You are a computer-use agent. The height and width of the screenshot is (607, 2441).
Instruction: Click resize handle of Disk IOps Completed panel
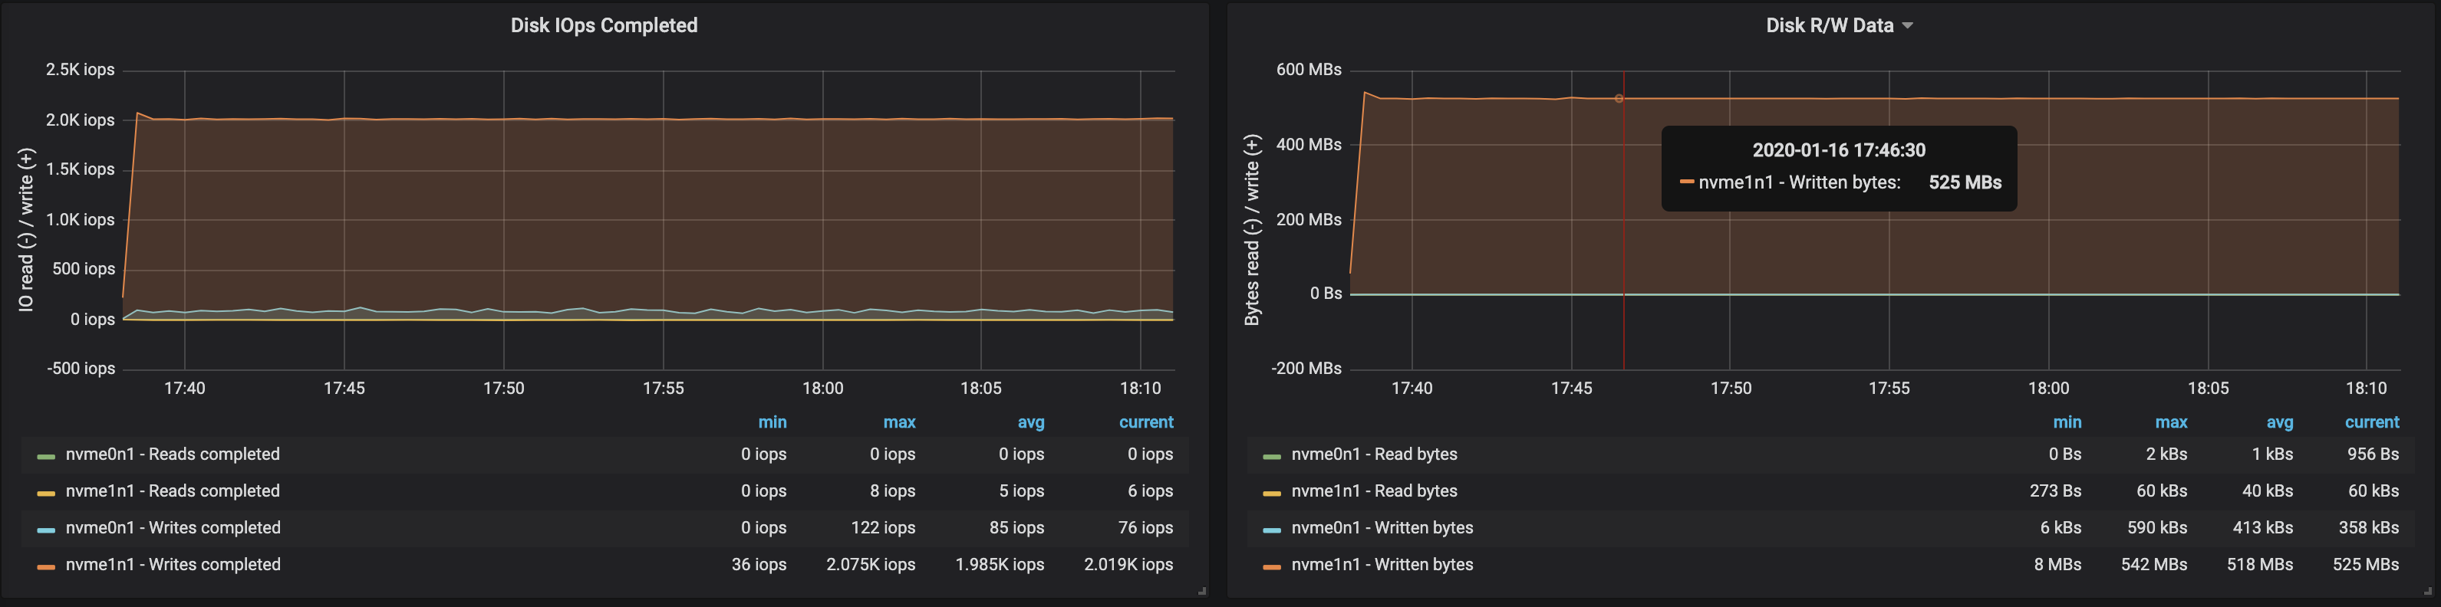click(1201, 591)
